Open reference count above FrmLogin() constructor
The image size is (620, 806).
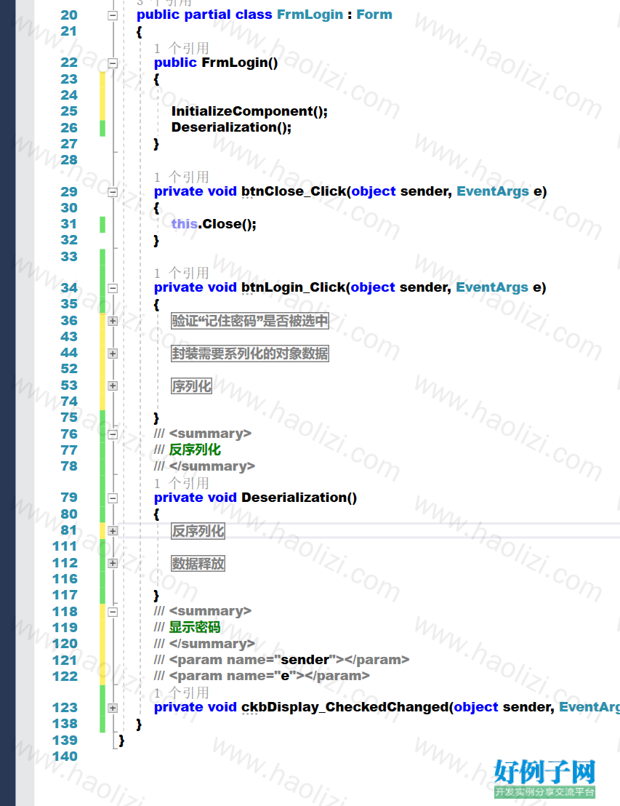[181, 48]
